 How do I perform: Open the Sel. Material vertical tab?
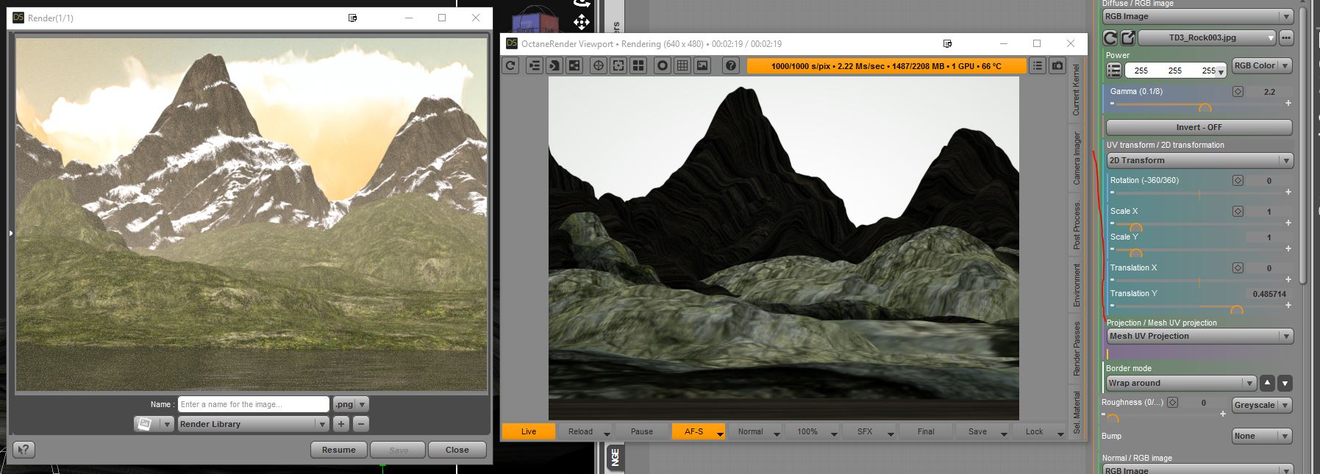(1076, 412)
